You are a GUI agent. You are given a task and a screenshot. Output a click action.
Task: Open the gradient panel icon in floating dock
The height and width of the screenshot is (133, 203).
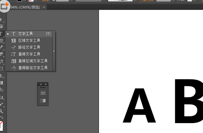tap(43, 100)
